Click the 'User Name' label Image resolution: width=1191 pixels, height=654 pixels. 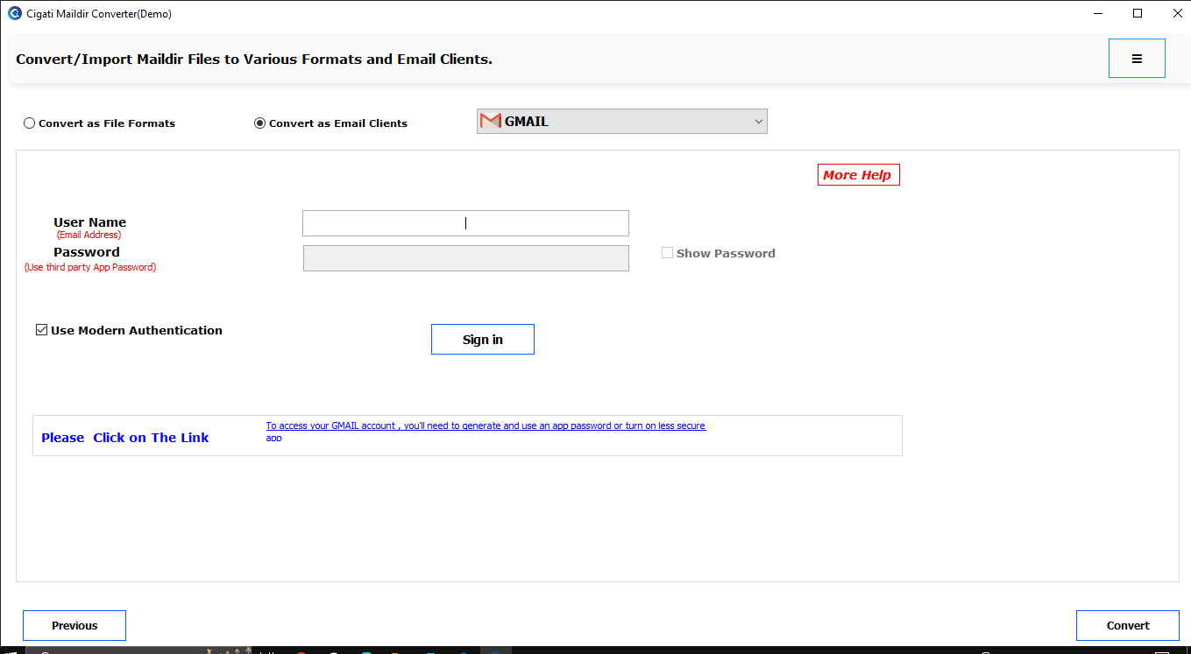tap(89, 222)
